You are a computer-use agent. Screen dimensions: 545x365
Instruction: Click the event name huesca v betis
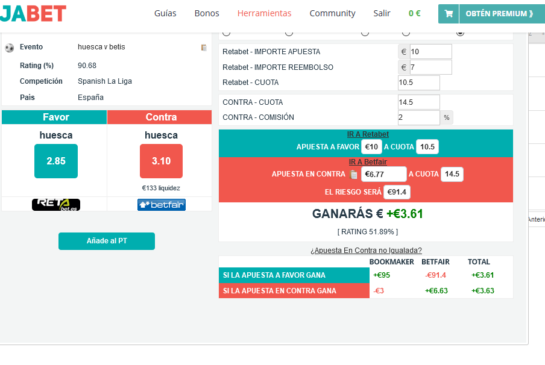pyautogui.click(x=101, y=47)
